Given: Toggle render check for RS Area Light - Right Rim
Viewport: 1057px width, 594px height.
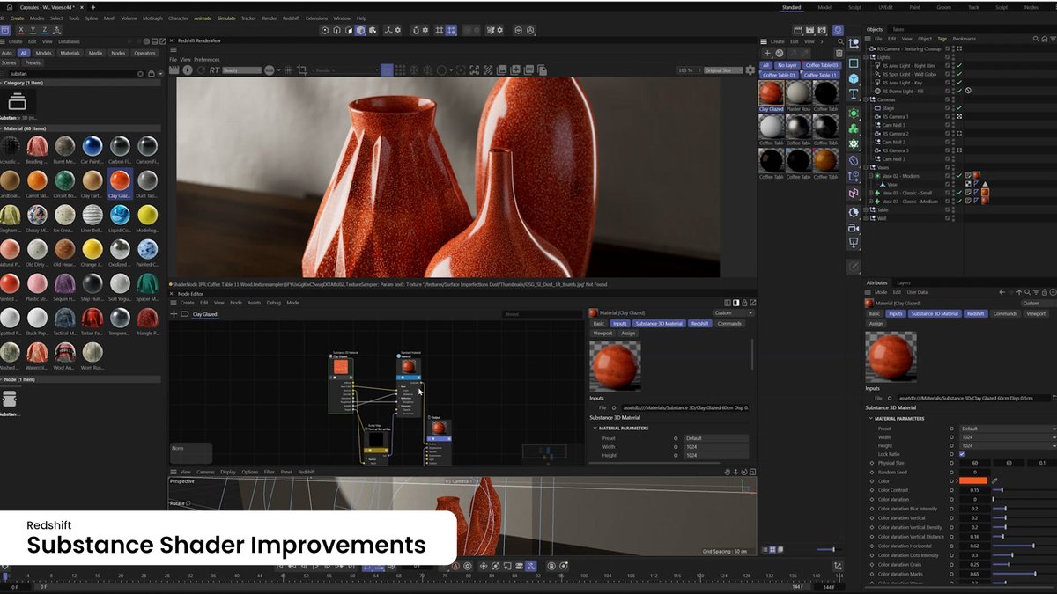Looking at the screenshot, I should click(x=959, y=65).
